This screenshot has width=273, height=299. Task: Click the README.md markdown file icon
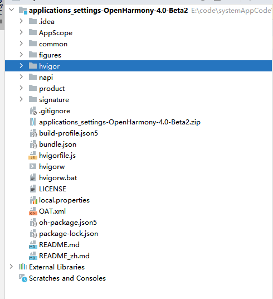(33, 245)
